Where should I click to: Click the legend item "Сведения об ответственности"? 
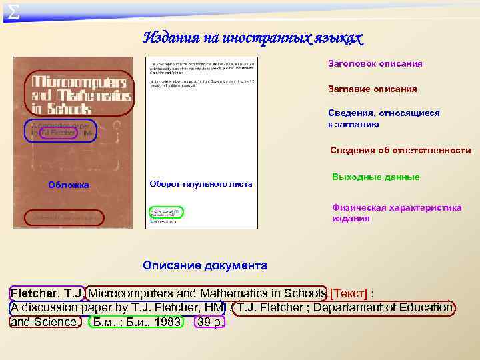pos(400,150)
